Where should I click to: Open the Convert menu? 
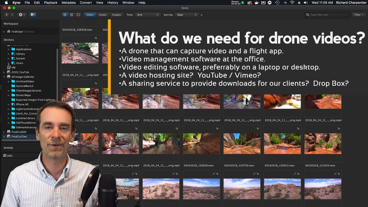[86, 3]
